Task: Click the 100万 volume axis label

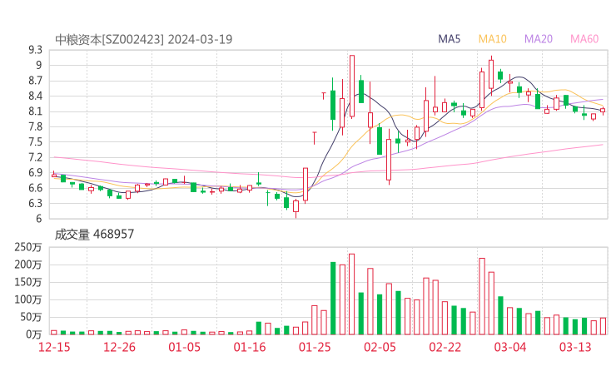Action: point(28,299)
